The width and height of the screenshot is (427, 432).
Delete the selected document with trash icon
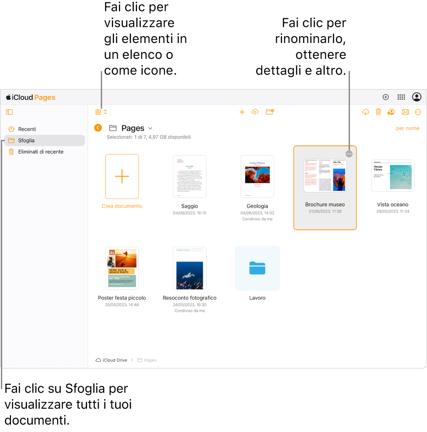[x=378, y=112]
